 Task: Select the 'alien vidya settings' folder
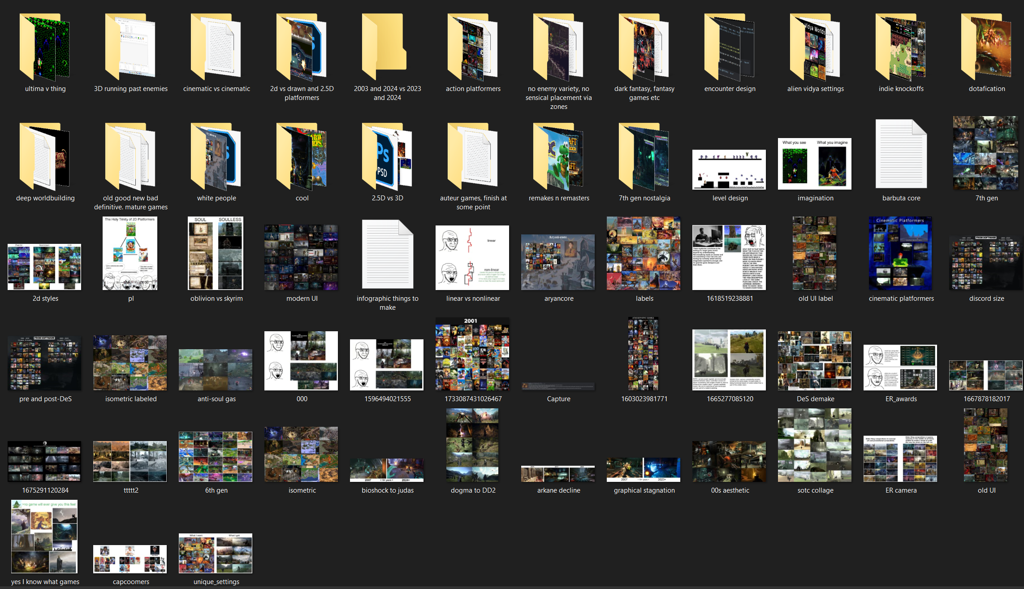(815, 47)
